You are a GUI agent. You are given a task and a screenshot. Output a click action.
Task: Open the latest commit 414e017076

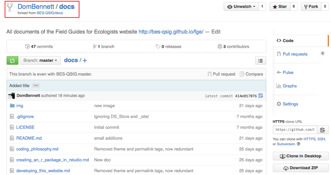pos(246,96)
